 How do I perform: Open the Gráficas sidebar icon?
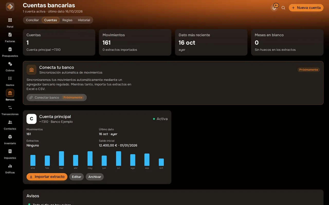[x=10, y=166]
